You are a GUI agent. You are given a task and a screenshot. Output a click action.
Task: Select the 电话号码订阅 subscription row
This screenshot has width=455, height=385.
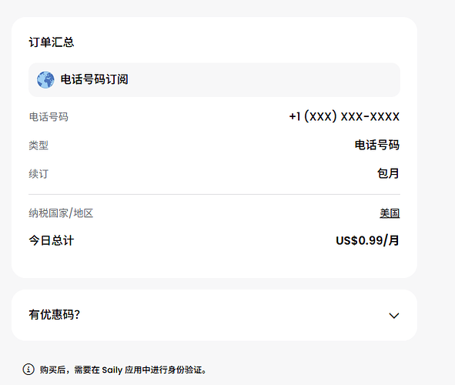215,80
